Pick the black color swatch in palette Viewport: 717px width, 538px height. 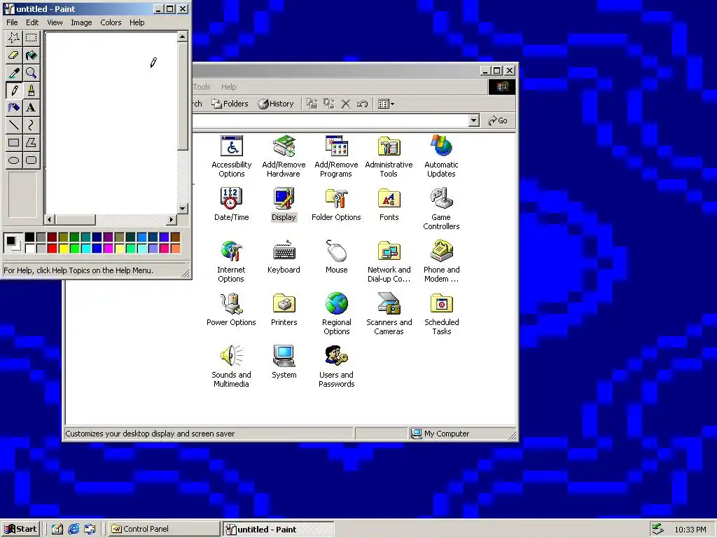(x=29, y=237)
